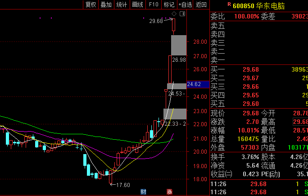Open the 财 financial info marker
308x196 pixels.
143,191
